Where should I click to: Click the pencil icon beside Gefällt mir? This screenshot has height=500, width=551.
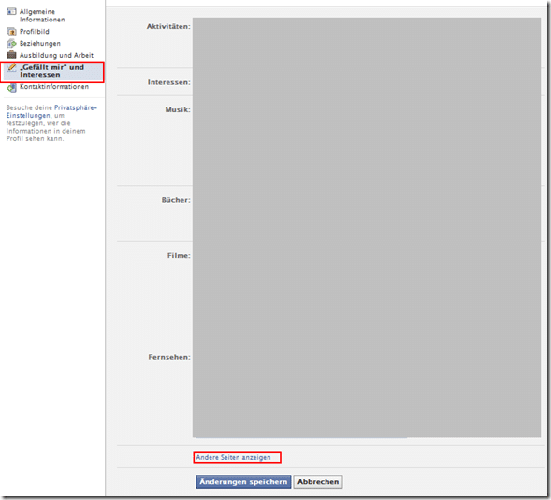coord(11,67)
